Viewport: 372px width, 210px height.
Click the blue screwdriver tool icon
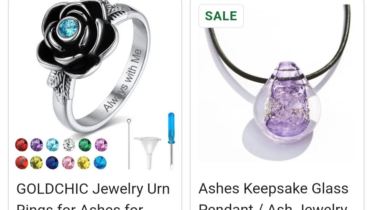(171, 141)
